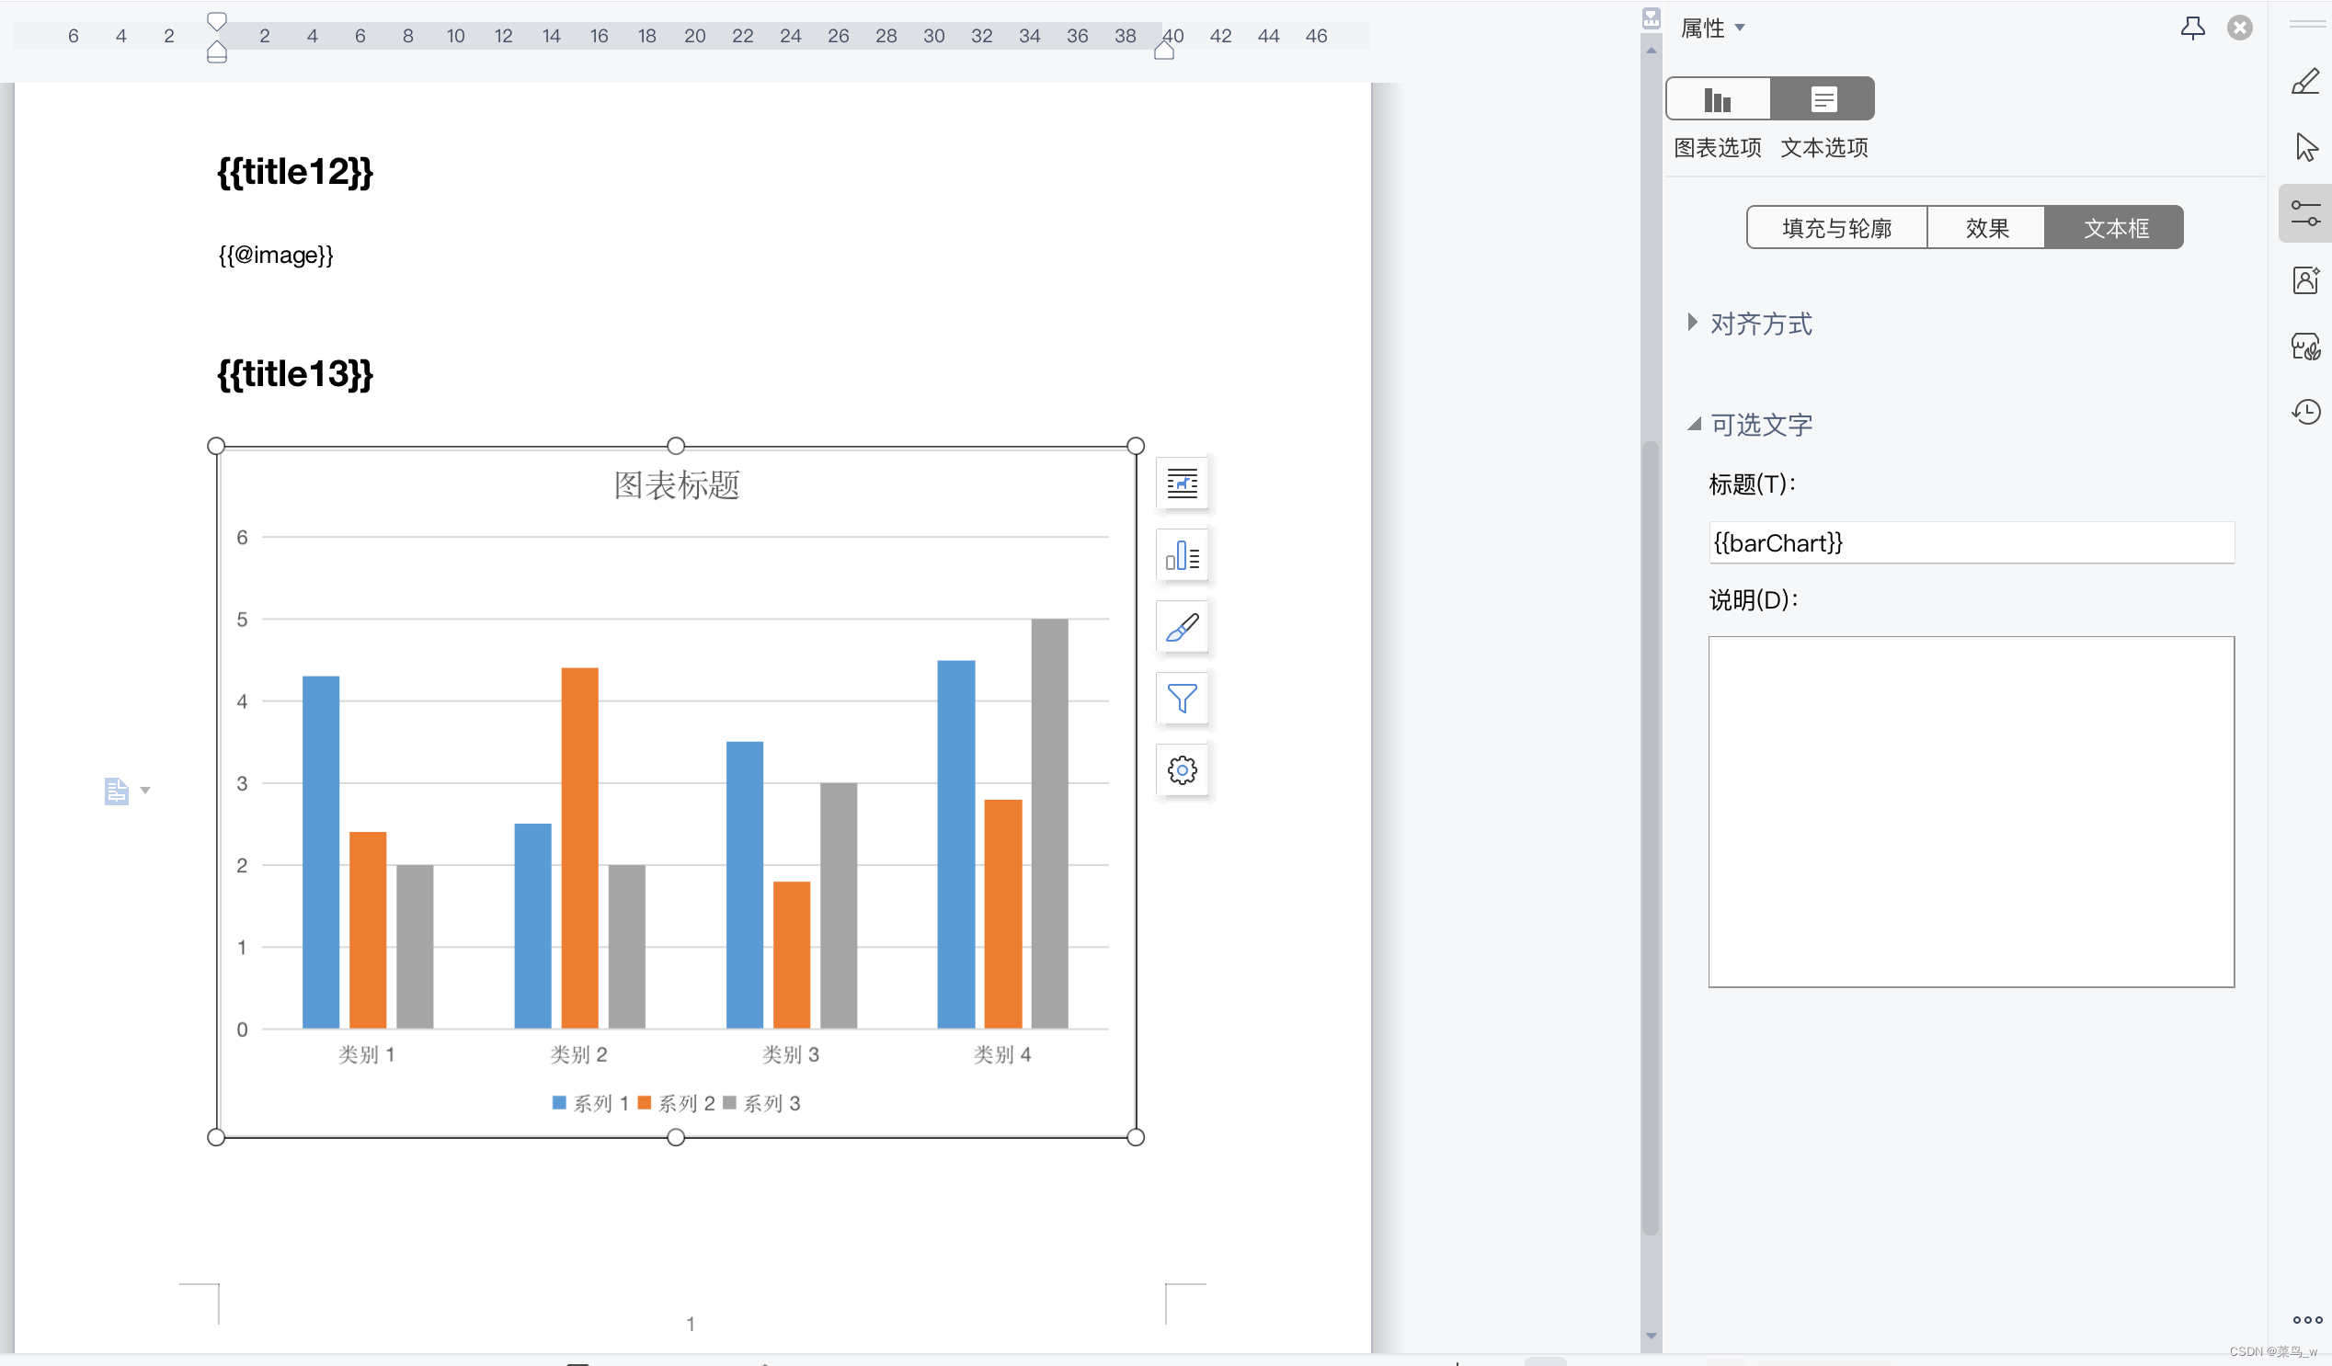The width and height of the screenshot is (2332, 1366).
Task: Select the 效果 tab
Action: pos(1987,227)
